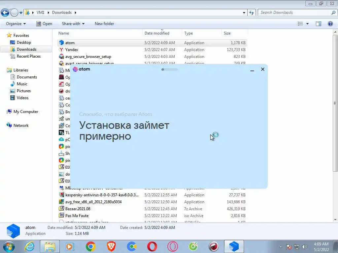The image size is (338, 253).
Task: Go back using the Explorer back arrow
Action: (x=5, y=13)
